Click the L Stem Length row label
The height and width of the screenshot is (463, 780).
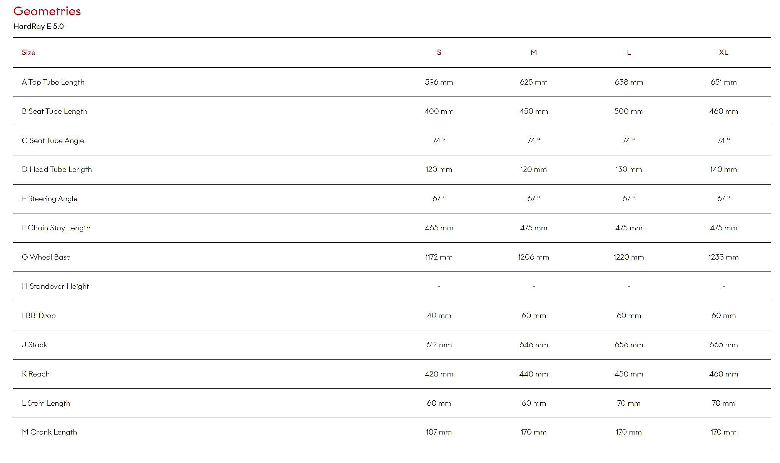pos(46,403)
